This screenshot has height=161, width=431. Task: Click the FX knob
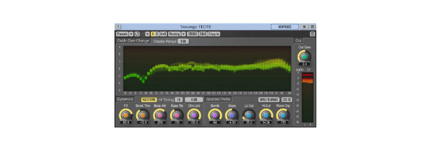[125, 115]
